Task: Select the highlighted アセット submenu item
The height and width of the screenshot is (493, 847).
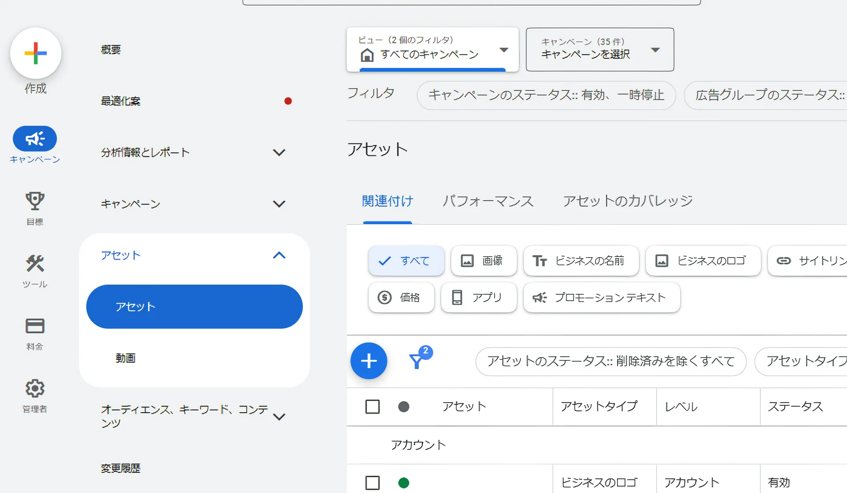Action: click(x=195, y=307)
